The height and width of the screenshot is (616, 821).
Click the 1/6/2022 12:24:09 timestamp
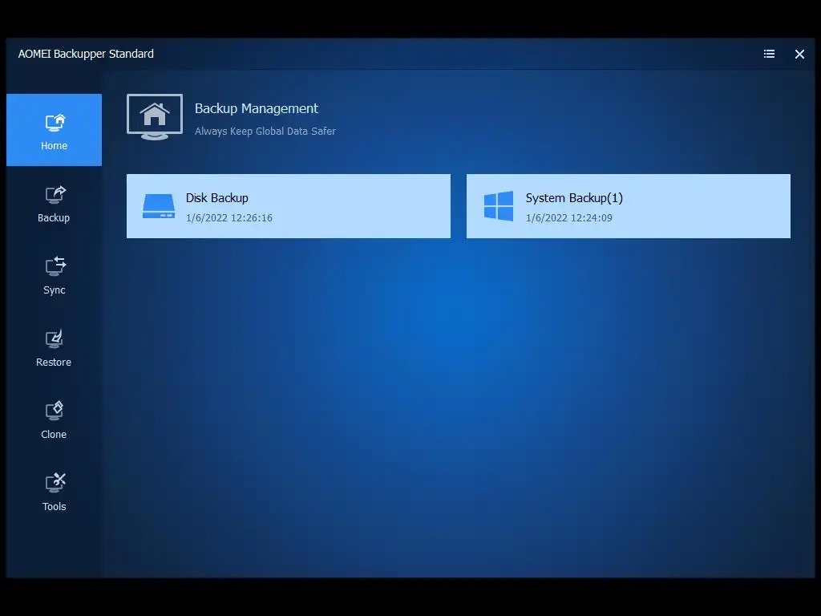pos(568,218)
